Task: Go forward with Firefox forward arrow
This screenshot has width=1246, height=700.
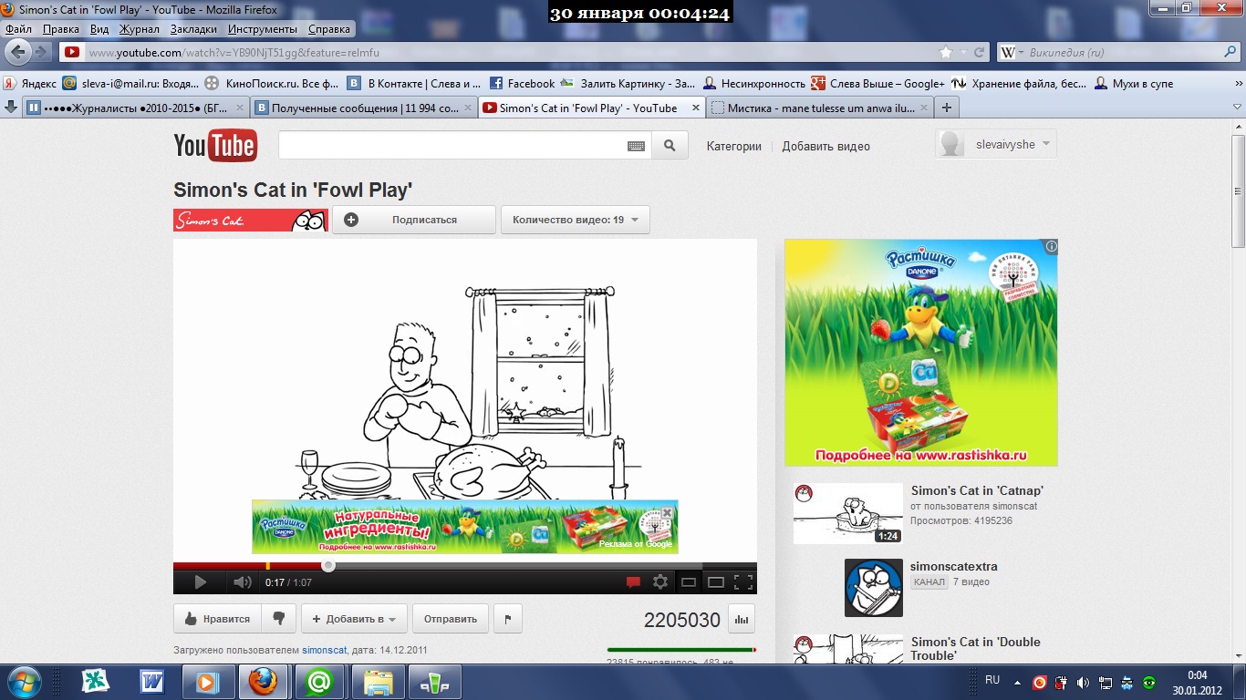Action: (x=43, y=52)
